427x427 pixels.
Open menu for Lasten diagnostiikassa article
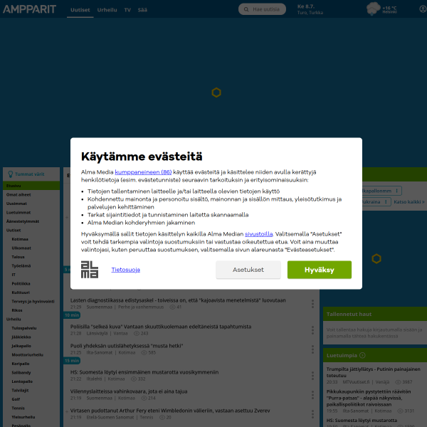point(312,304)
